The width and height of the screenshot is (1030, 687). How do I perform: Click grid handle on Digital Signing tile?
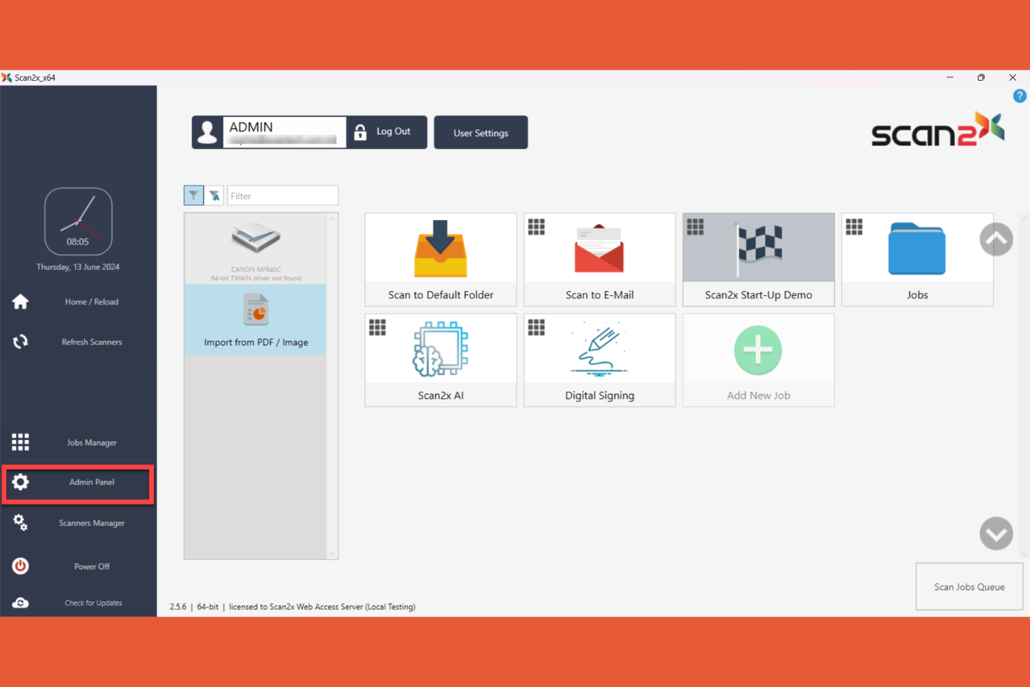pos(536,327)
